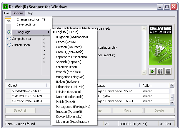Maximize the Dr.Web Scanner window
This screenshot has height=131, width=180.
167,7
